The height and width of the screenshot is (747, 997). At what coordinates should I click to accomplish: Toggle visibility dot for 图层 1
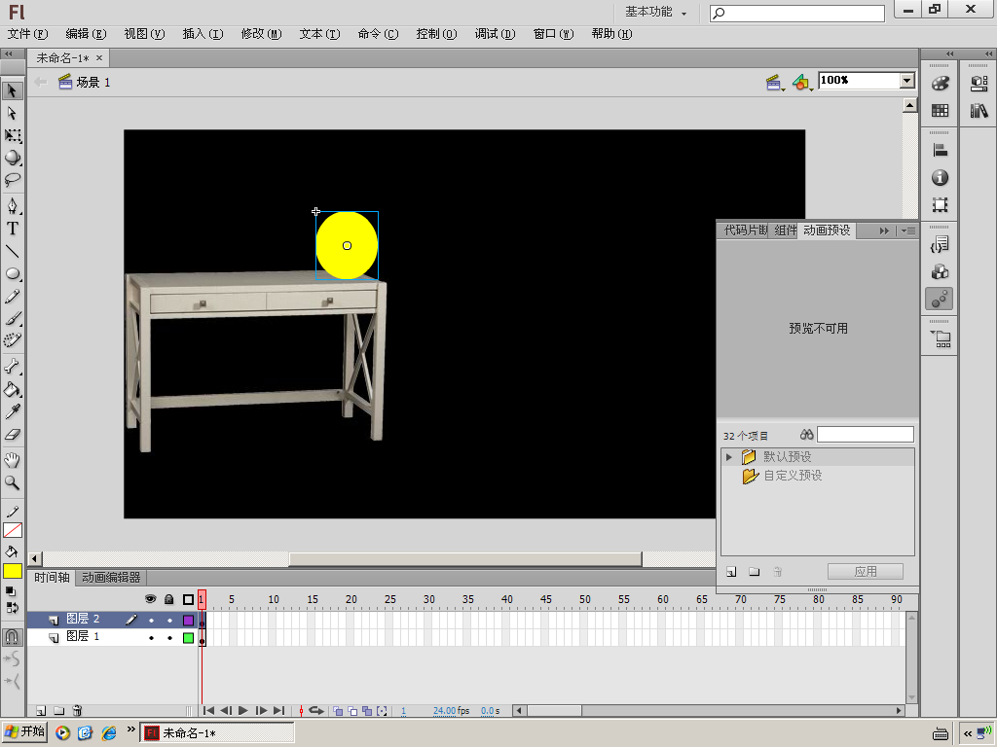tap(151, 638)
